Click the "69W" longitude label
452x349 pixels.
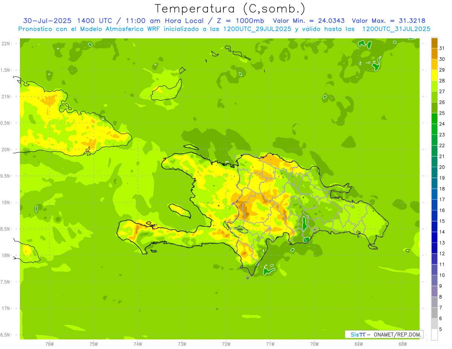coord(358,344)
